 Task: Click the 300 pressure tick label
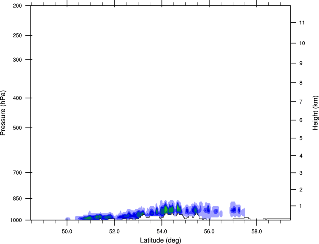pos(17,60)
